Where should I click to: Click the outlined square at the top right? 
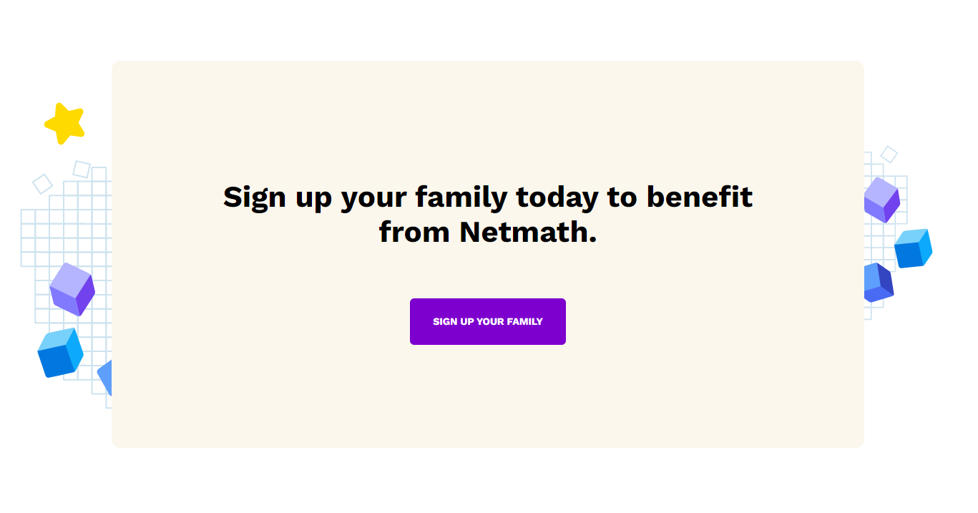(x=889, y=154)
